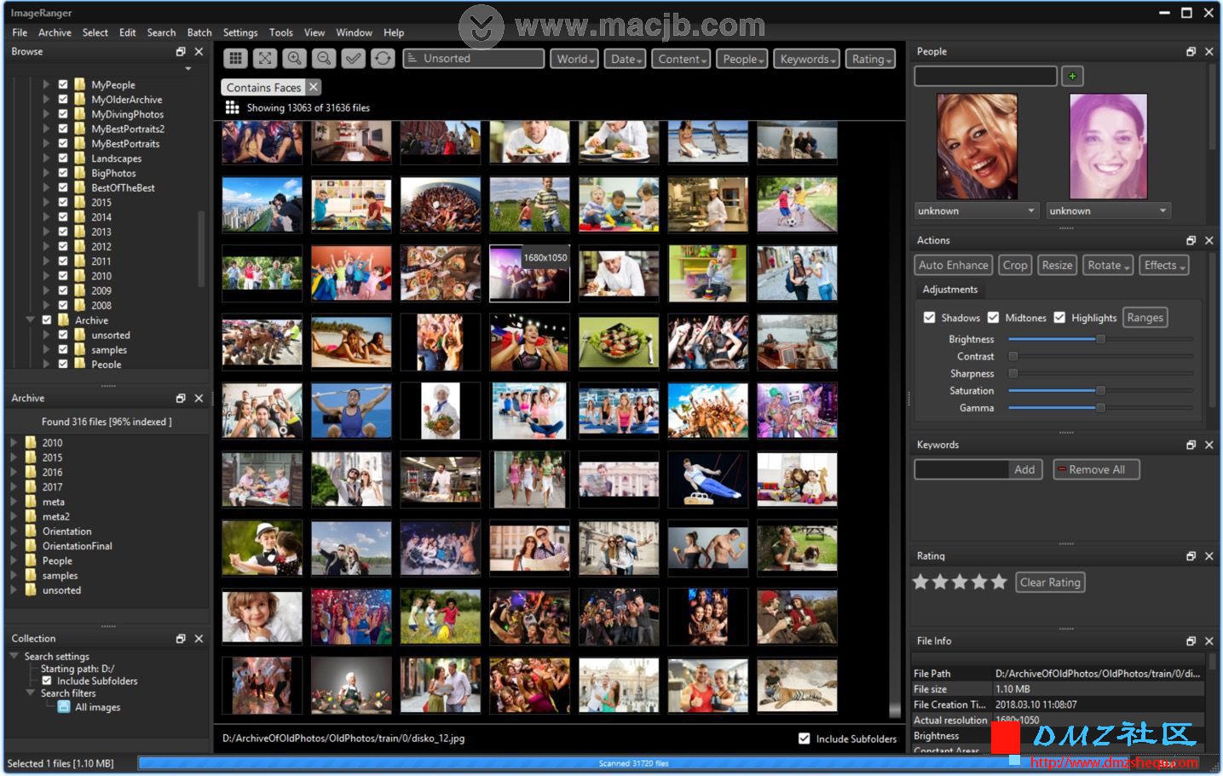Open the Batch menu
The image size is (1223, 776).
199,32
